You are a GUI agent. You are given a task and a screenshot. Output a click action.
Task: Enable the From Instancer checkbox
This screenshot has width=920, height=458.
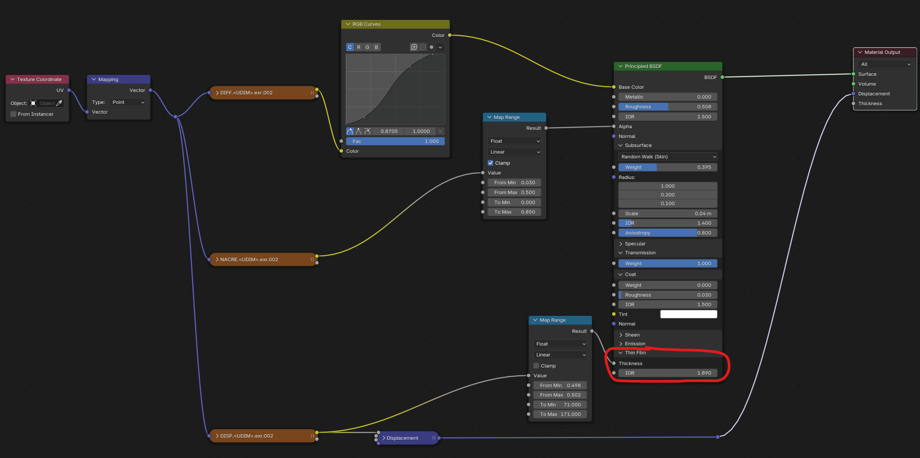pos(14,114)
